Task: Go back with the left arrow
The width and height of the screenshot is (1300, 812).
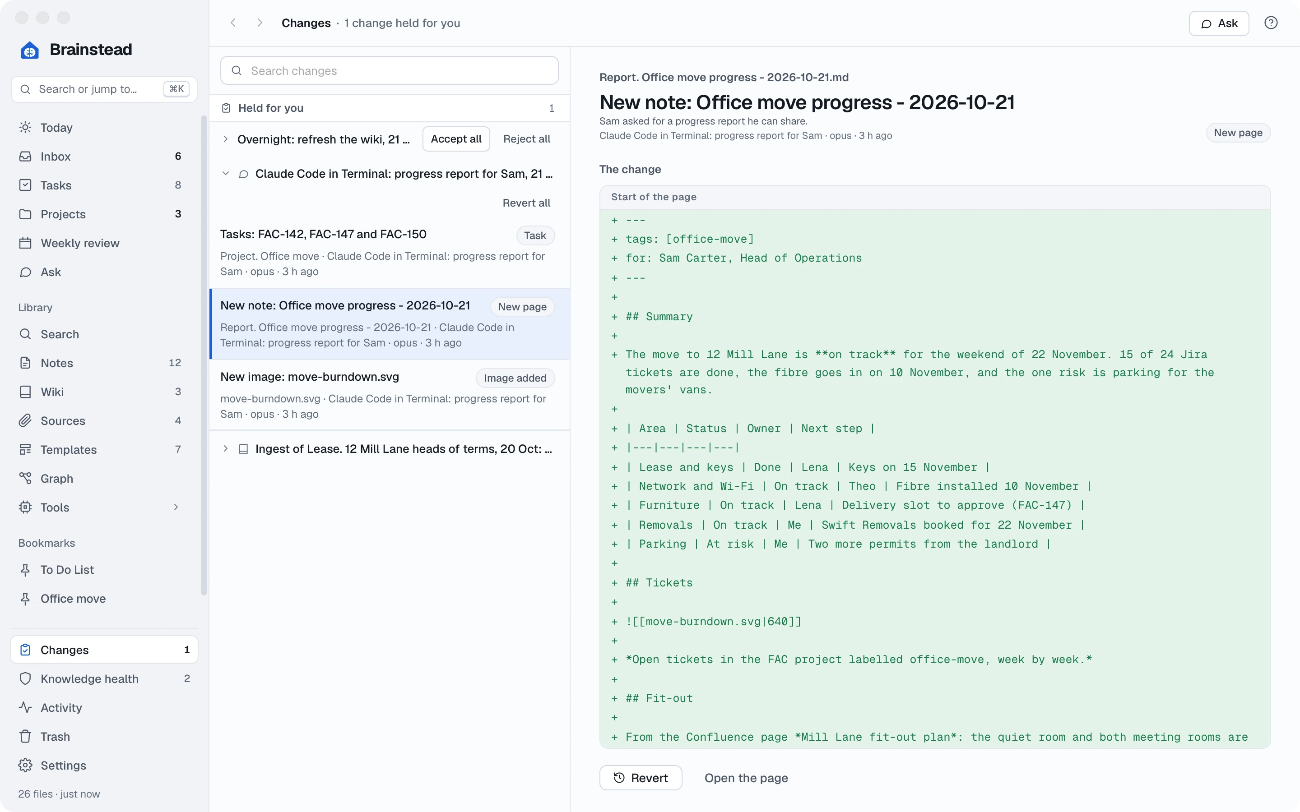Action: tap(233, 23)
